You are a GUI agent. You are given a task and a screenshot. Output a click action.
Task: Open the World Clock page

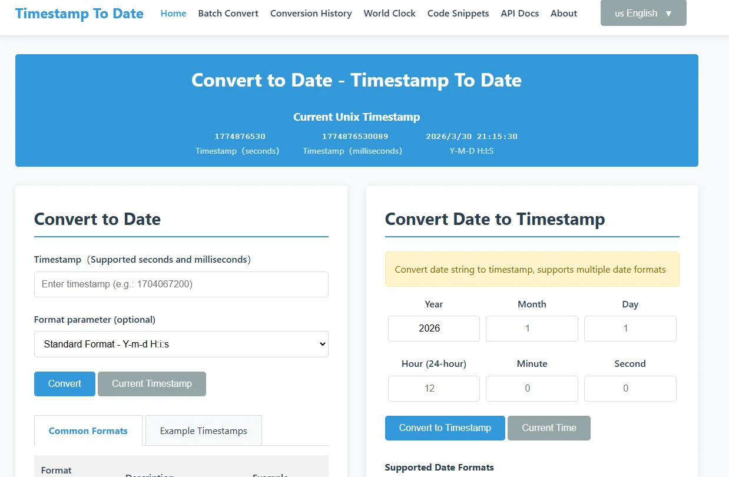point(389,14)
